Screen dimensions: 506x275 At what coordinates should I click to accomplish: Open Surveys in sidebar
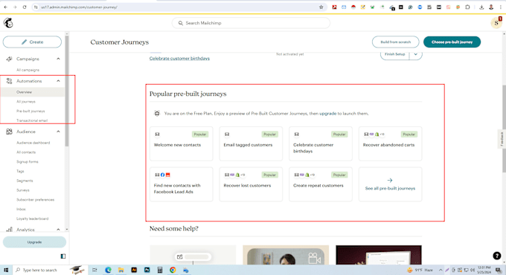(x=22, y=190)
